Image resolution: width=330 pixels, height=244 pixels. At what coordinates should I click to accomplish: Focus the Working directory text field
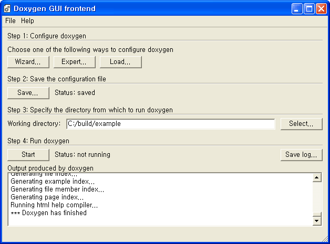[170, 124]
